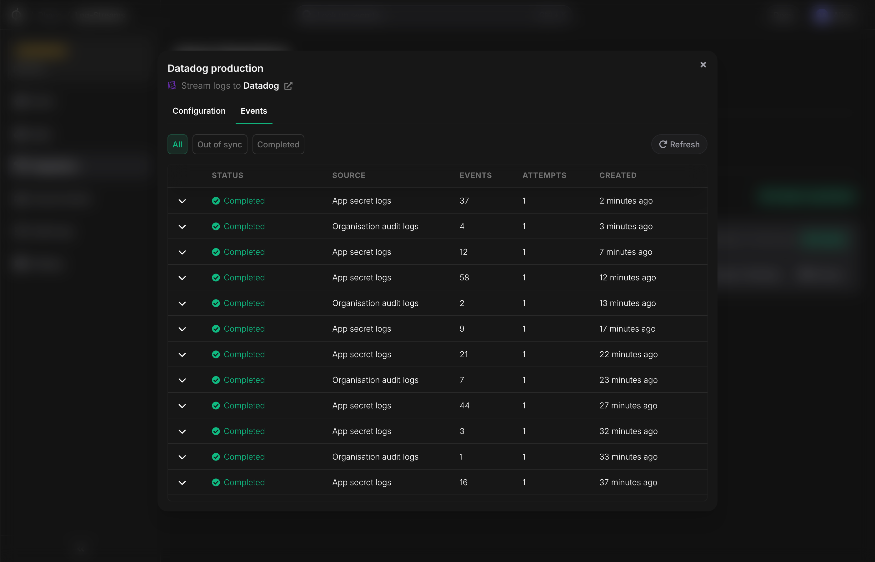Click the check icon in 16-event row
Viewport: 875px width, 562px height.
point(216,482)
